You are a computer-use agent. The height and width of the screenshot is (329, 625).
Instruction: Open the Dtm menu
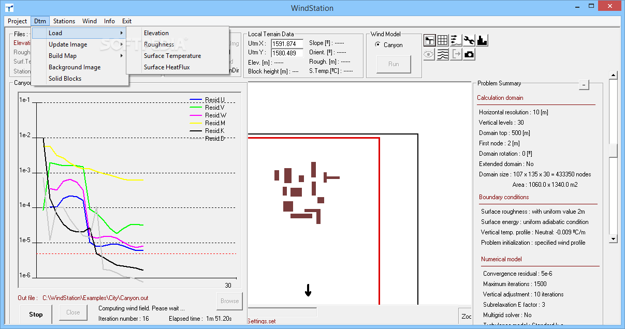[x=40, y=21]
